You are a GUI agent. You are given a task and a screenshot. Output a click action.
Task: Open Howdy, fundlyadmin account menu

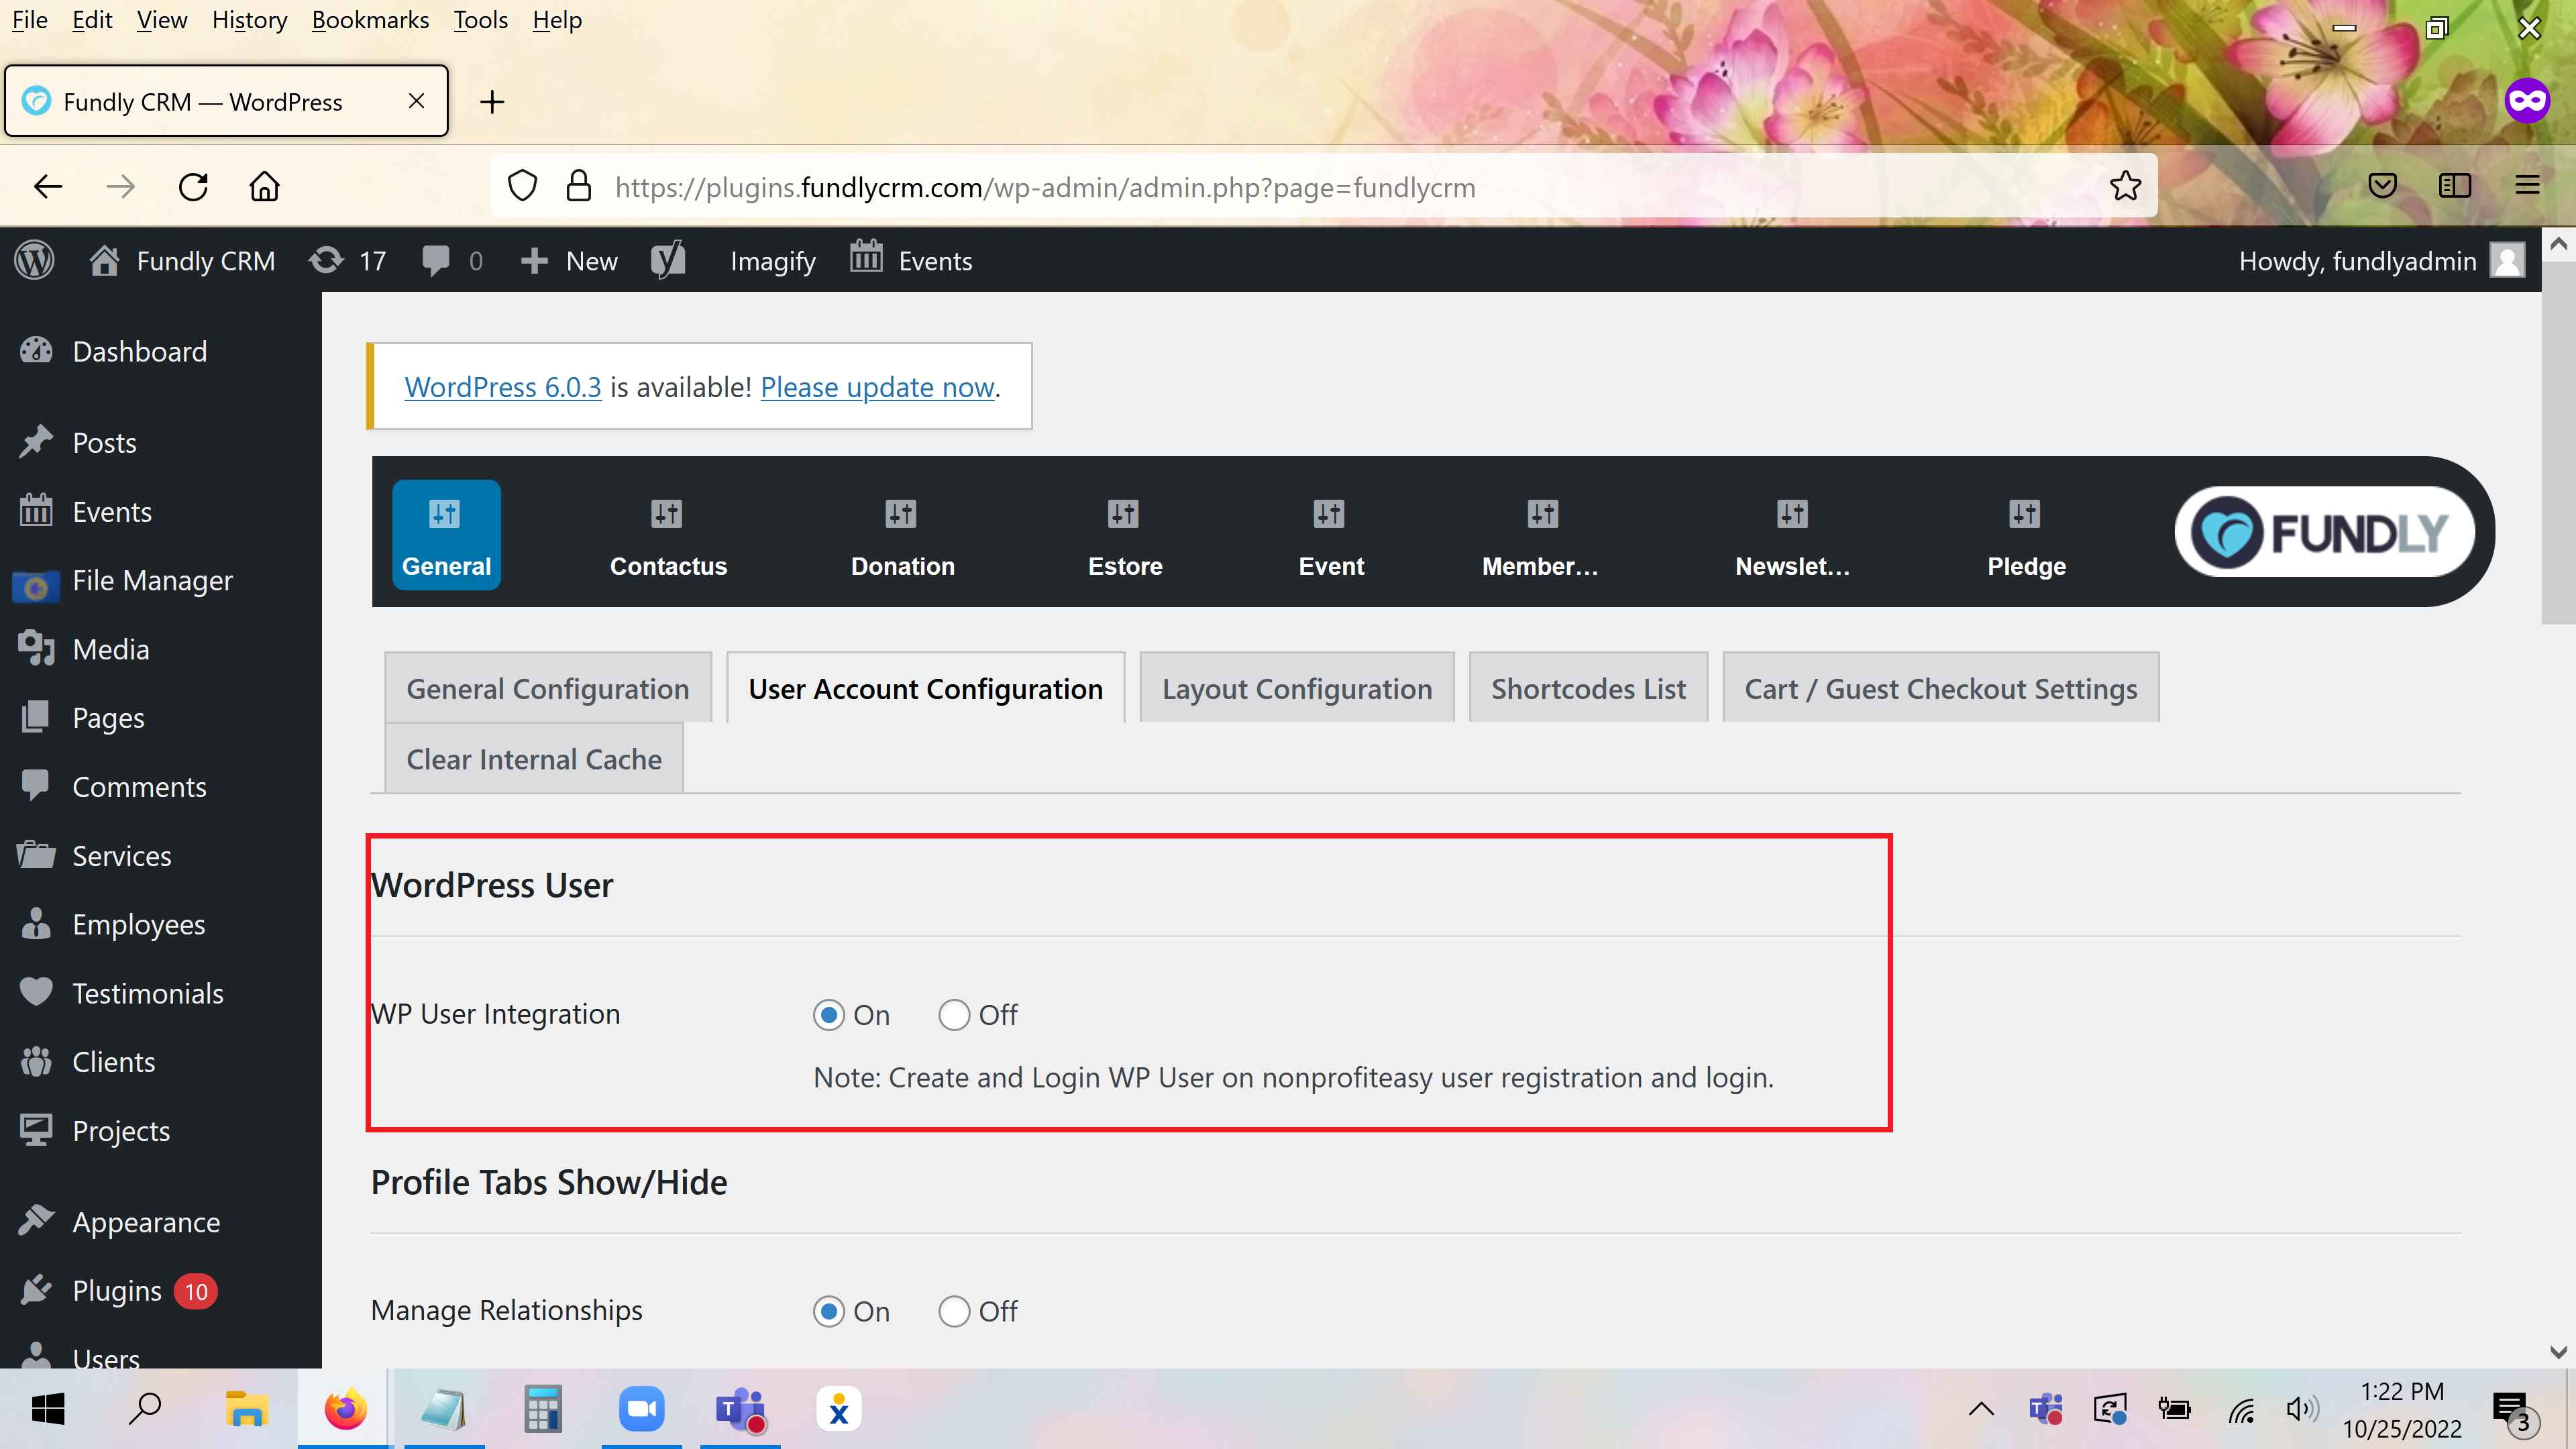(x=2382, y=261)
